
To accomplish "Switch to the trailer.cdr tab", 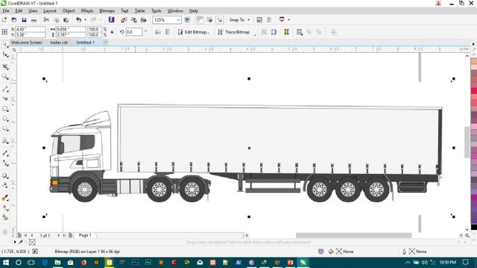I will pos(59,42).
